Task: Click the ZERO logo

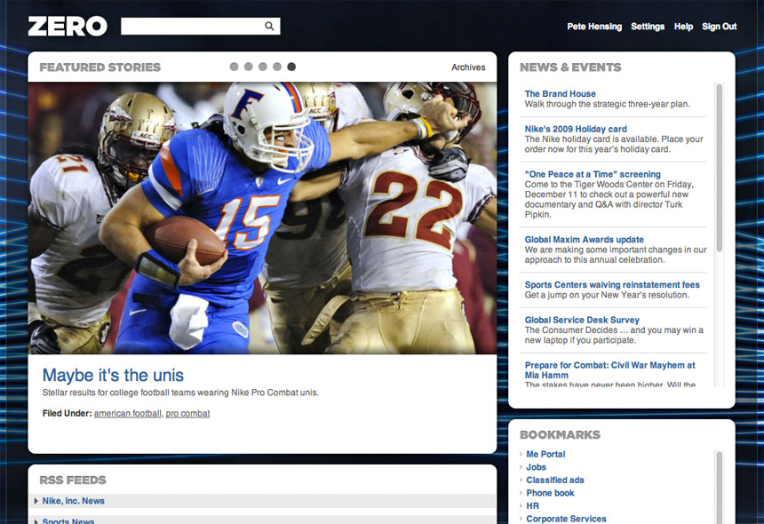Action: point(68,27)
